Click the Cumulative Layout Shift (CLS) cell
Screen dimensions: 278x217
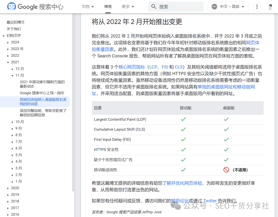click(119, 129)
